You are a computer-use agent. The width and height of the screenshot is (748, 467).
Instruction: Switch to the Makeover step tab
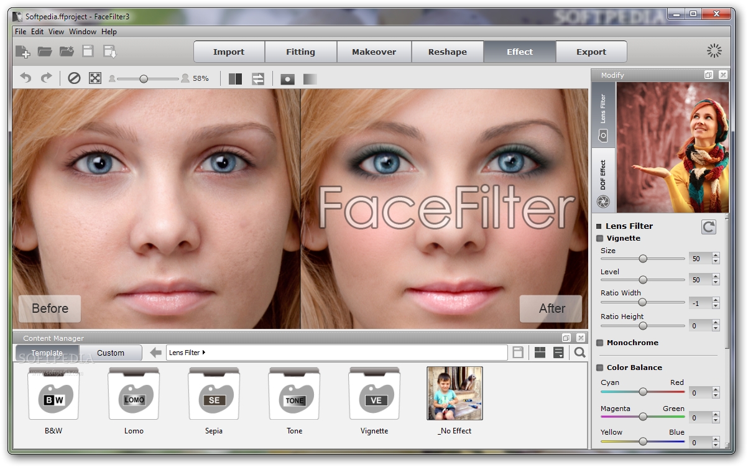point(374,52)
